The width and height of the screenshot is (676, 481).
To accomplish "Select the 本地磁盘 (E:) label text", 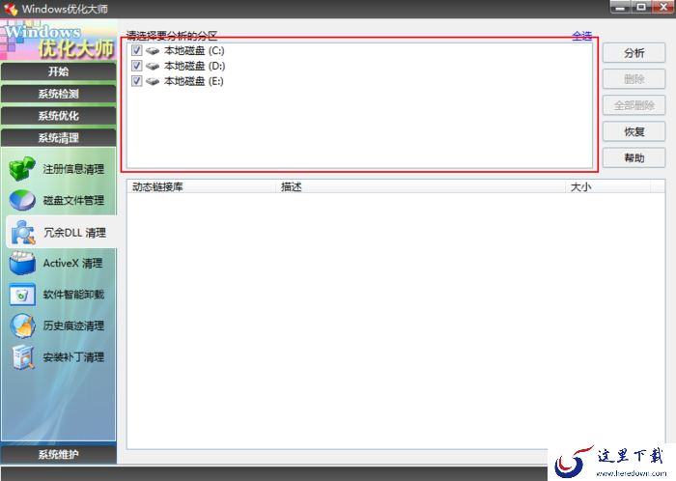I will 193,81.
